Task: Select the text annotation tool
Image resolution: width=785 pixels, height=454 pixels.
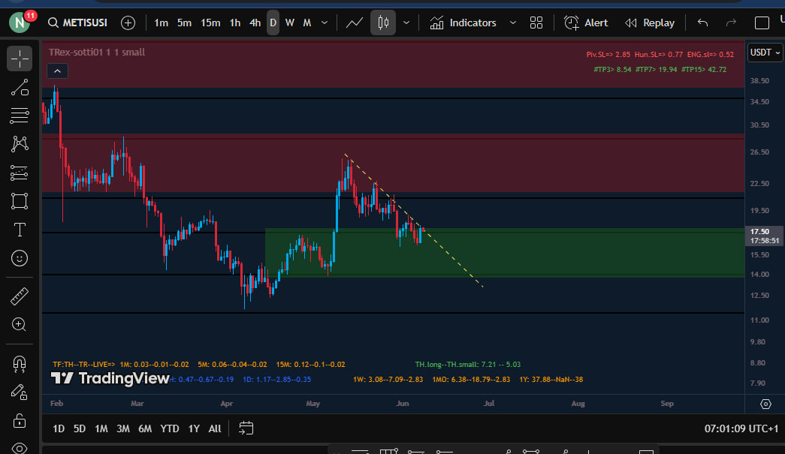Action: click(20, 229)
